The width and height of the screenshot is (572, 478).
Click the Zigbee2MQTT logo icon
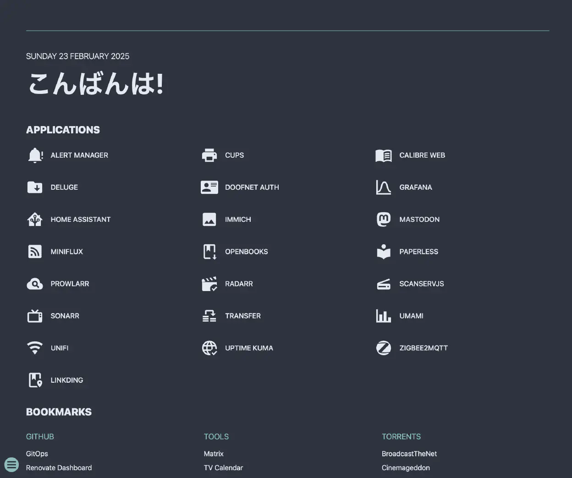(x=384, y=348)
